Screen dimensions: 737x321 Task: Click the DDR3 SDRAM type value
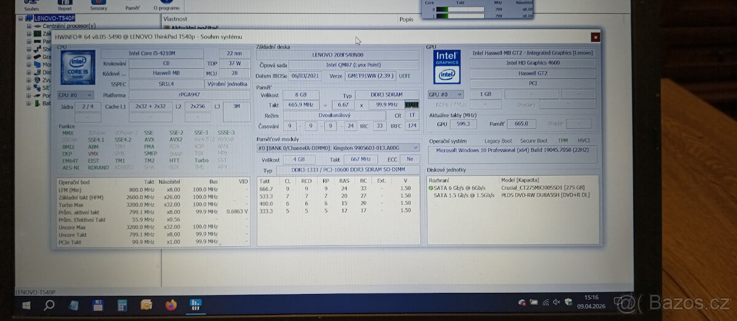tap(387, 95)
